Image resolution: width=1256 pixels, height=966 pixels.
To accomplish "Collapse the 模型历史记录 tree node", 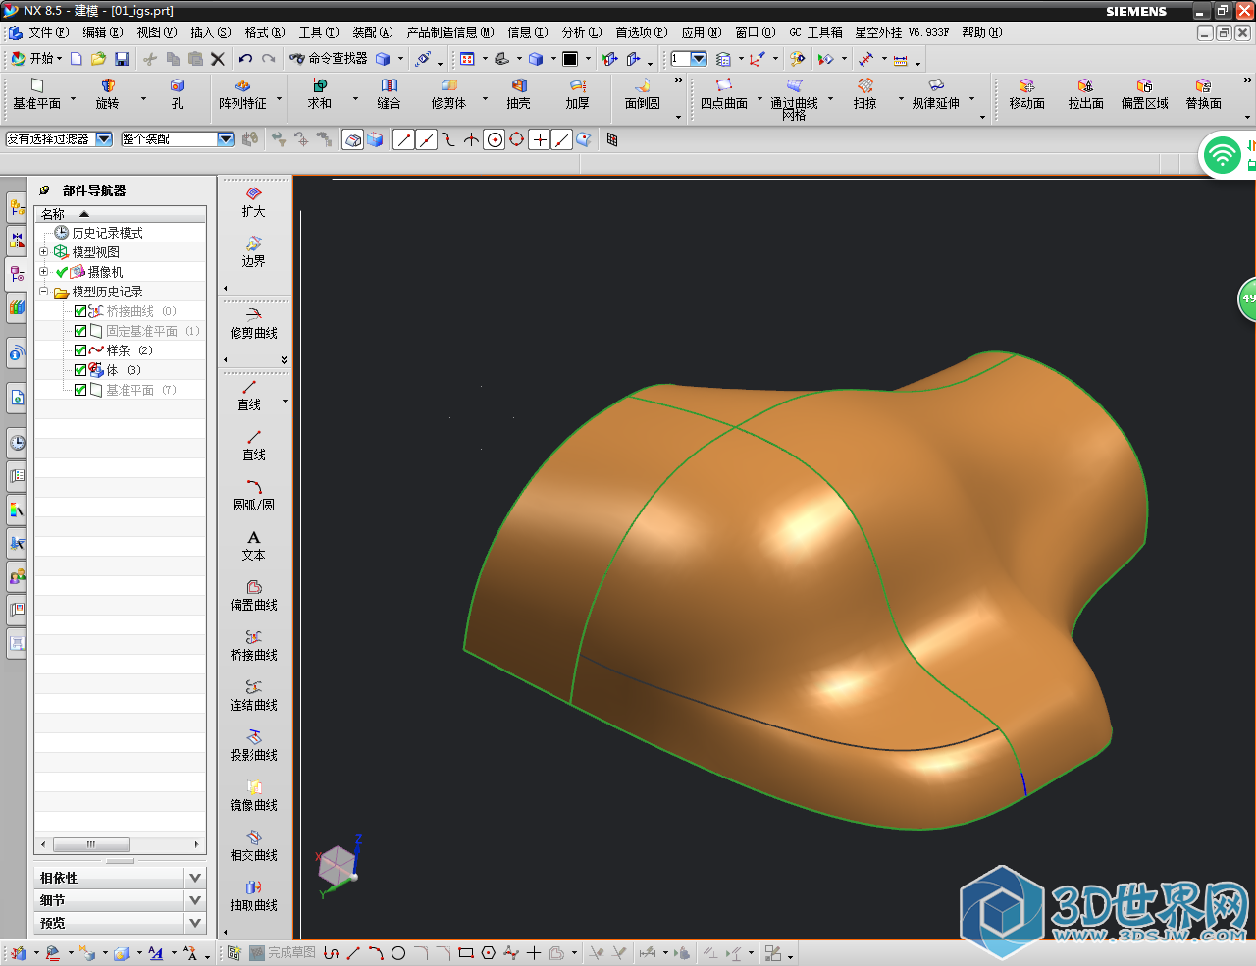I will (43, 292).
